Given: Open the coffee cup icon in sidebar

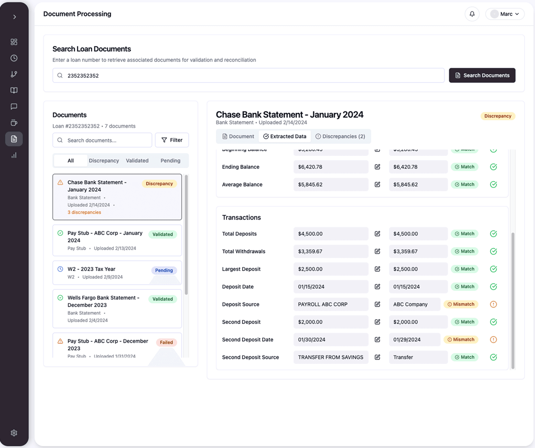Looking at the screenshot, I should coord(14,123).
